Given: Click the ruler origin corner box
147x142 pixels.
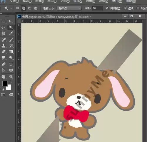Looking at the screenshot, I should (19, 21).
